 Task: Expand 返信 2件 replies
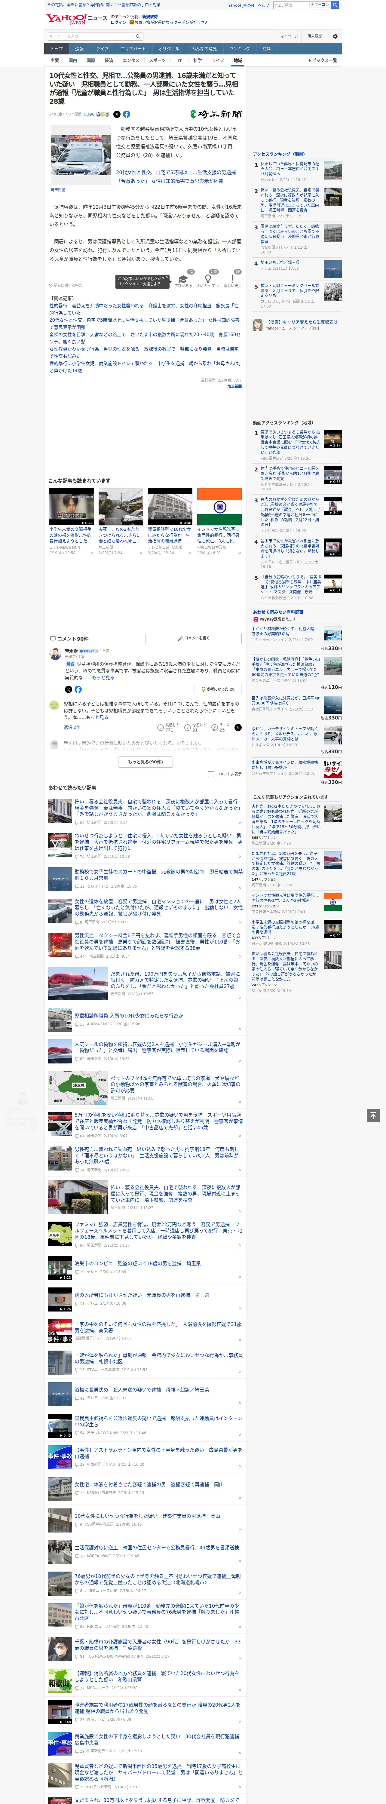pyautogui.click(x=72, y=727)
